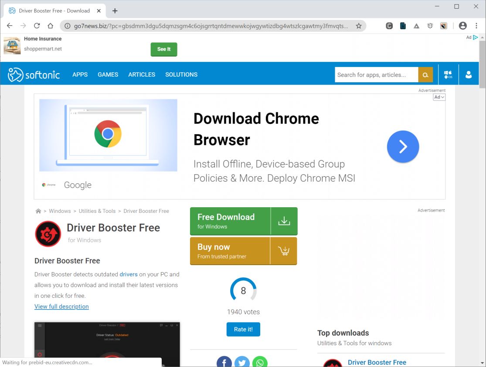The height and width of the screenshot is (367, 486).
Task: Open the Chrome profile avatar menu
Action: (x=463, y=26)
